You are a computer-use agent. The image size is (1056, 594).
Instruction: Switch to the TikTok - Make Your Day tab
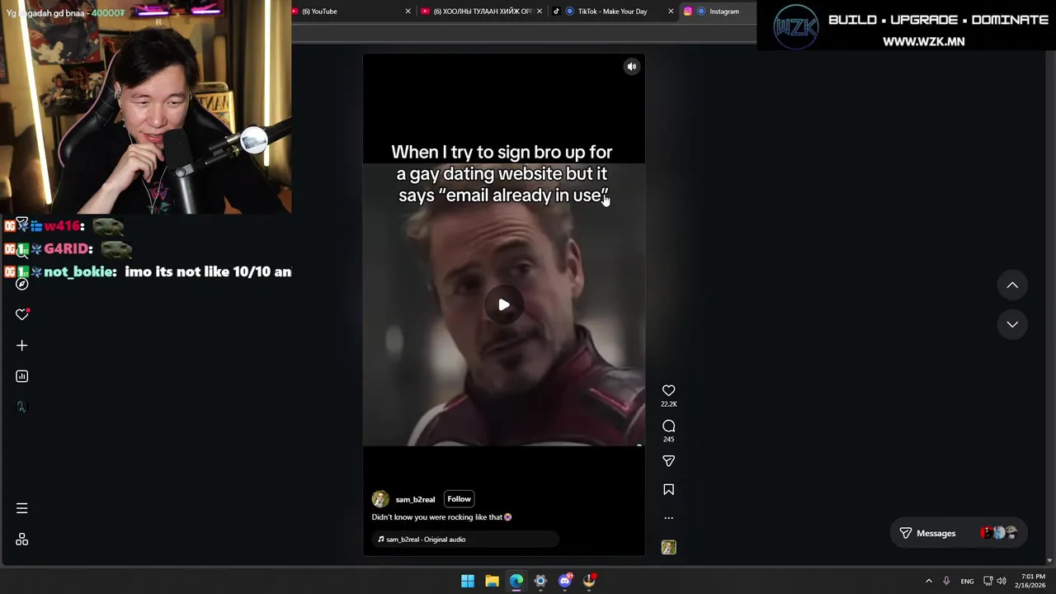[x=612, y=12]
